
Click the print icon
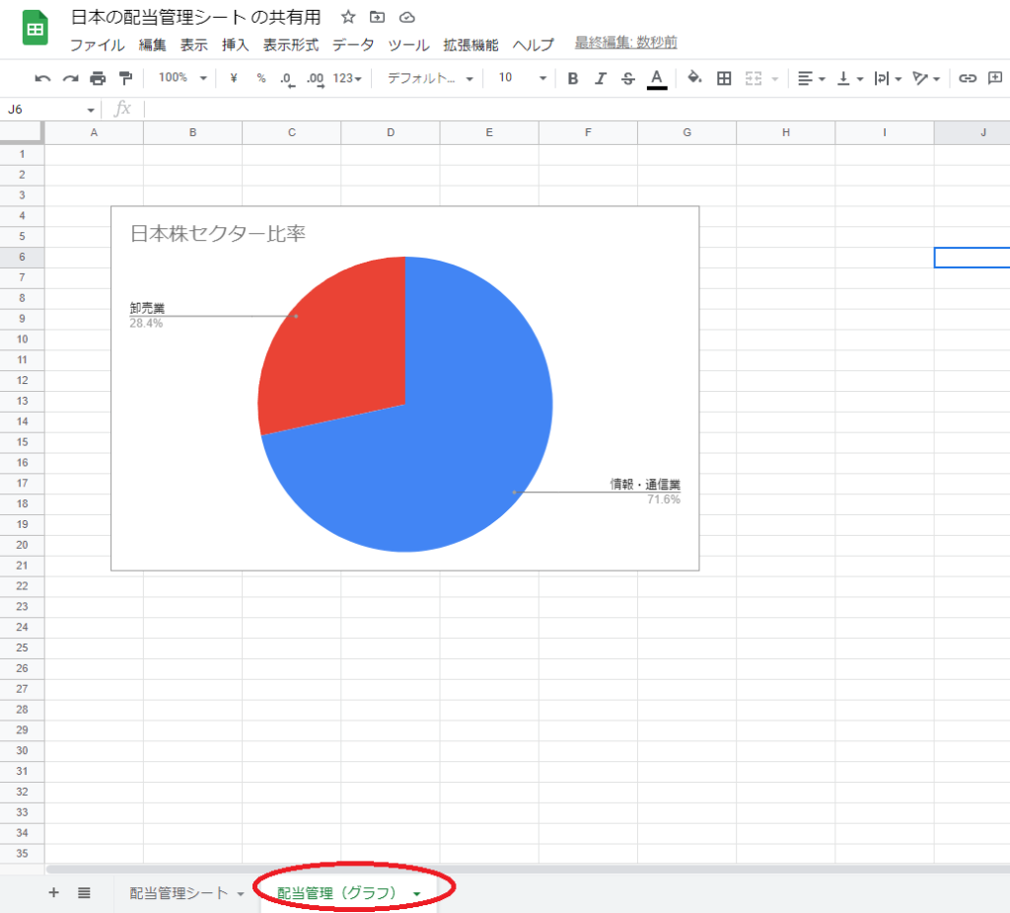coord(98,78)
